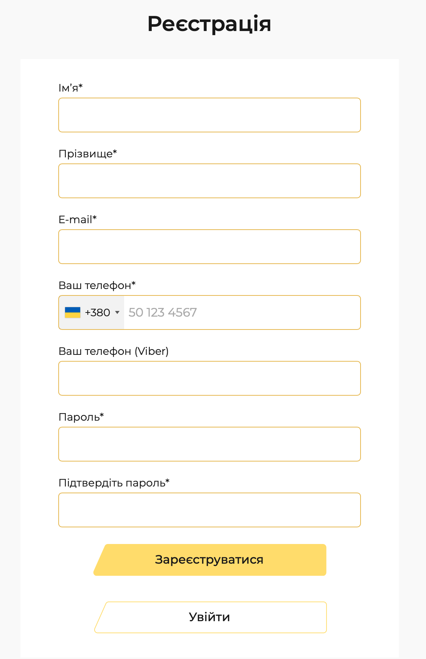Click into the Пароль input field
The image size is (426, 659).
pyautogui.click(x=210, y=444)
